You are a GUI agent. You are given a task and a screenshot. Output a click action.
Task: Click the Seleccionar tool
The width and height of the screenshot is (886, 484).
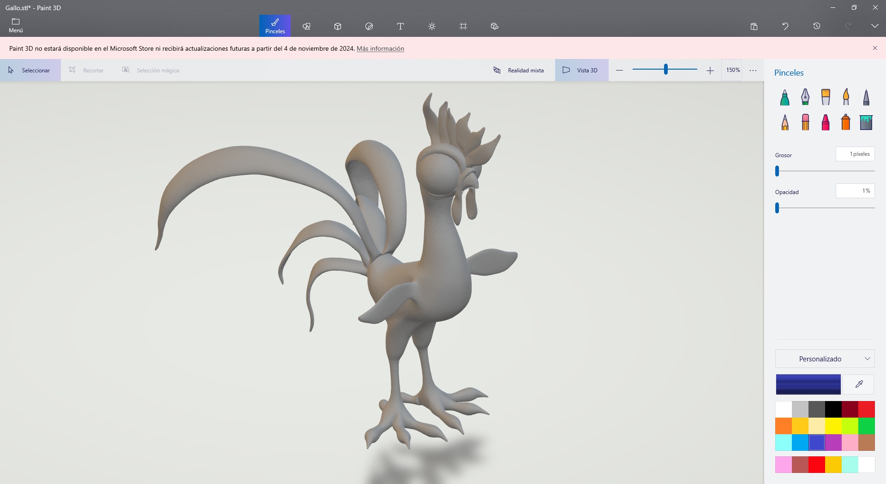point(30,70)
